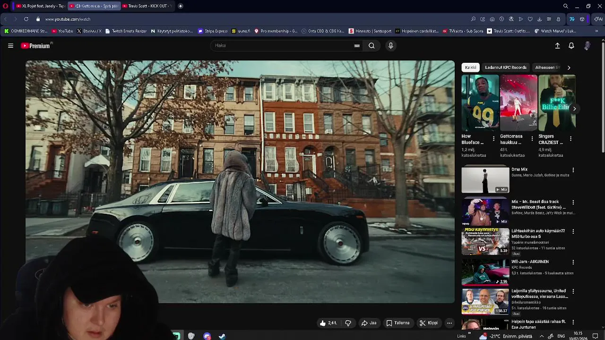Open Easy Setup sliders icon
605x340 pixels.
549,19
